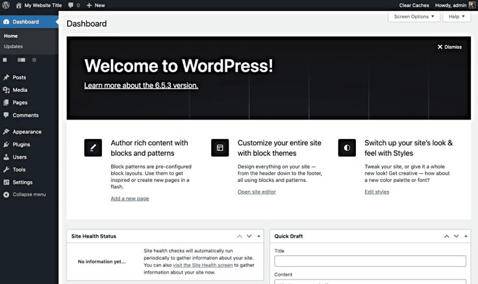Click the Dashboard gauge icon in the sidebar

point(6,21)
